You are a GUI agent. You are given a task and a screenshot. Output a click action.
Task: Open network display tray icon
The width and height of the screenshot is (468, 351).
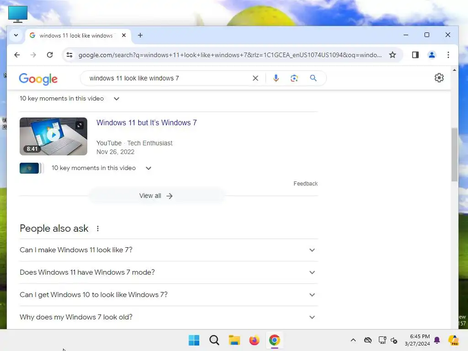(383, 340)
